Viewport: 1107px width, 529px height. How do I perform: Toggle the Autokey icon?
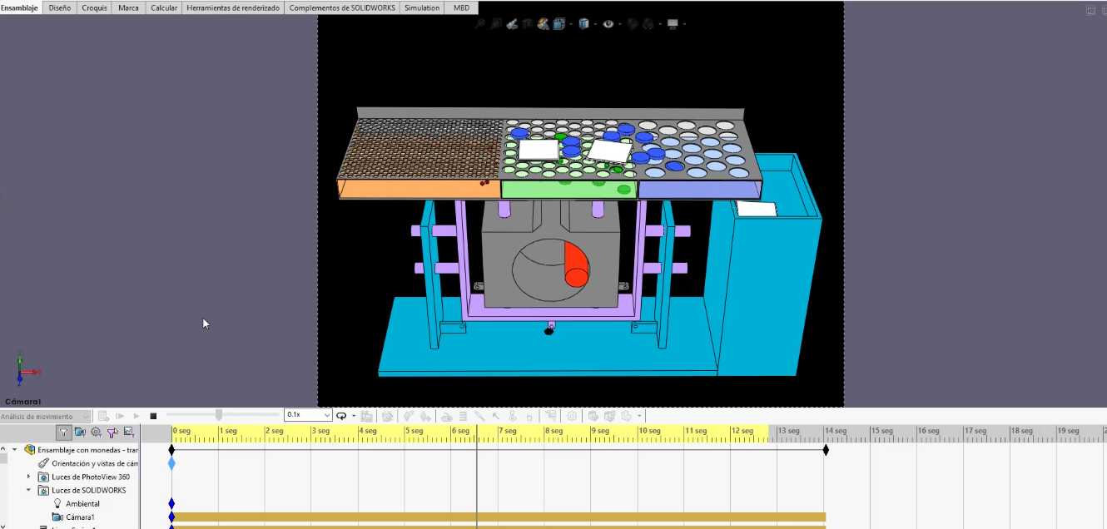[x=408, y=416]
